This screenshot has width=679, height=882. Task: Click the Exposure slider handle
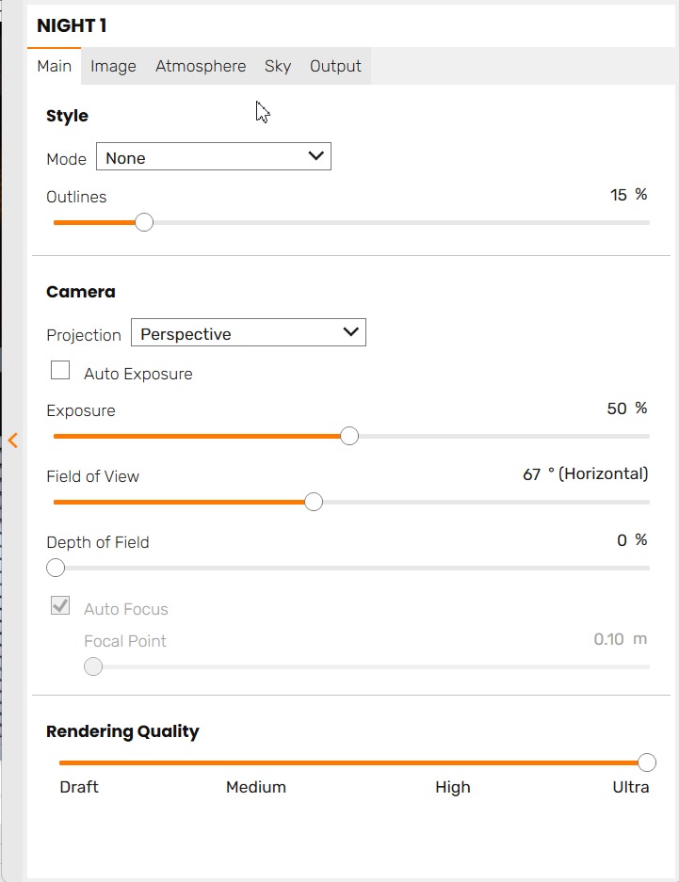click(x=349, y=437)
